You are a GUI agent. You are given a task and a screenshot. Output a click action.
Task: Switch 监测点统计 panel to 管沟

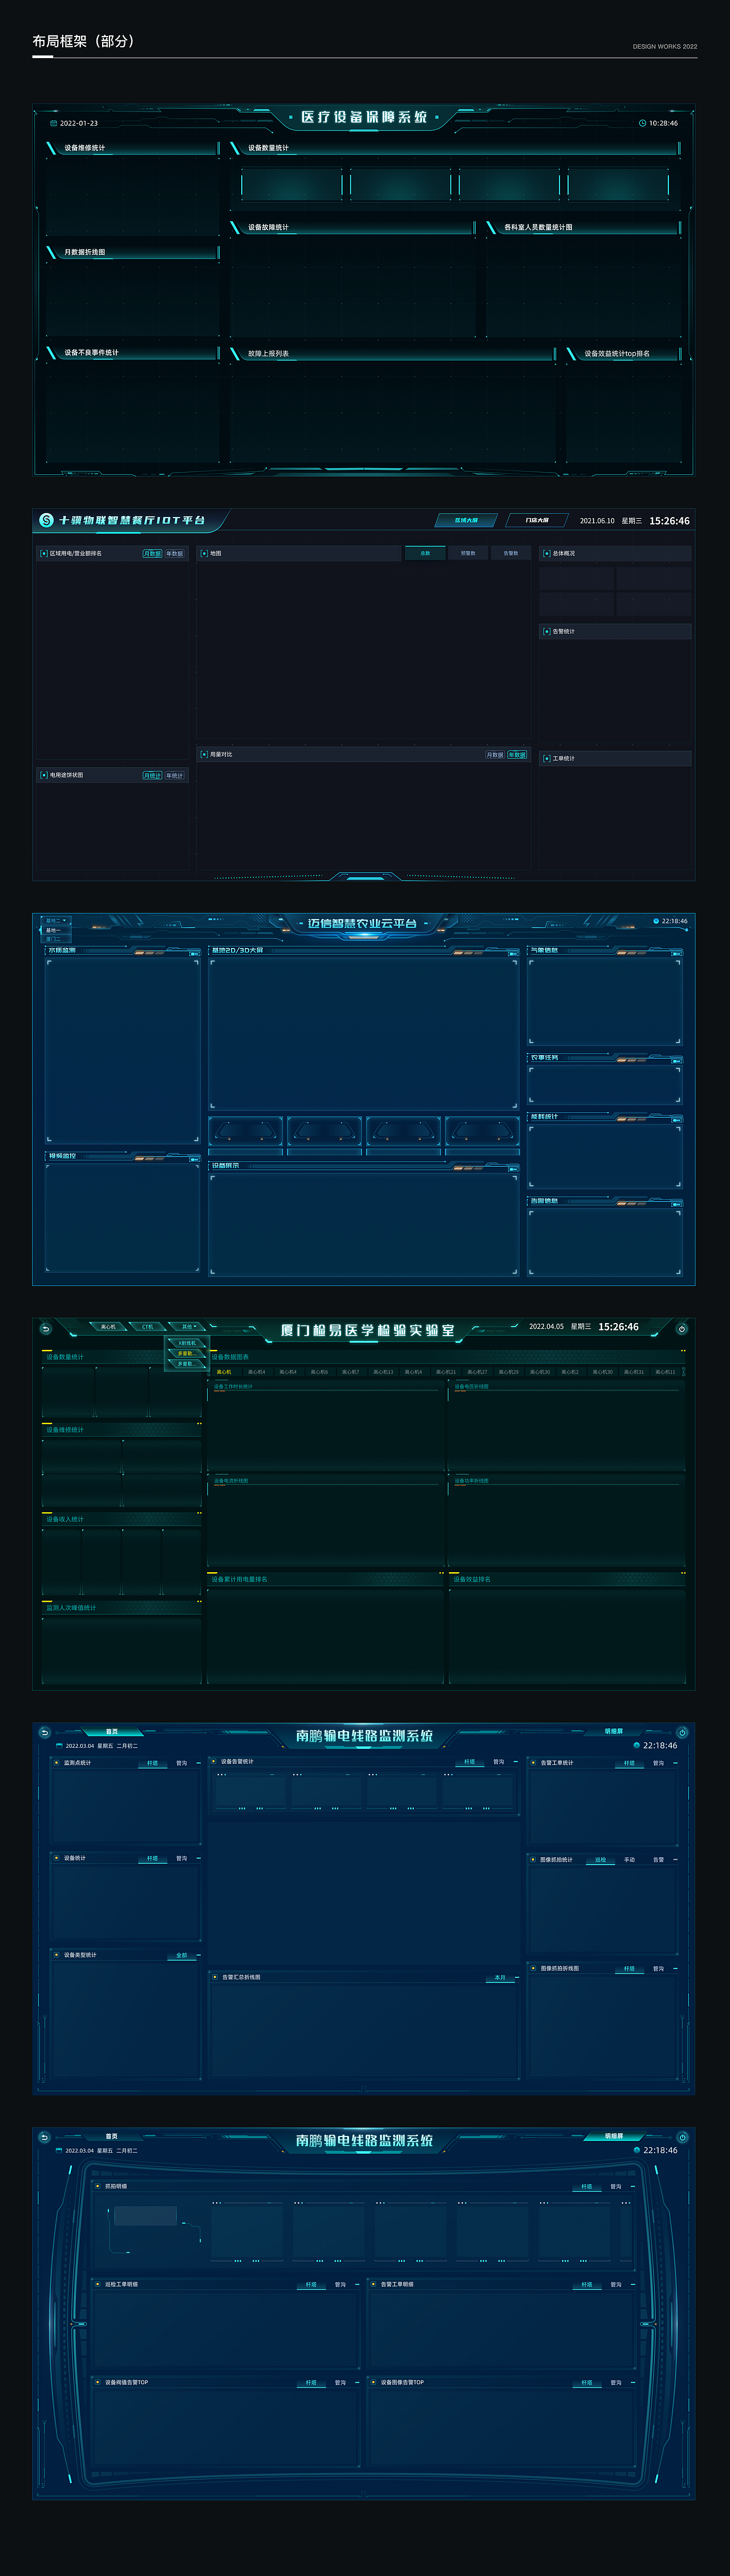click(182, 1763)
